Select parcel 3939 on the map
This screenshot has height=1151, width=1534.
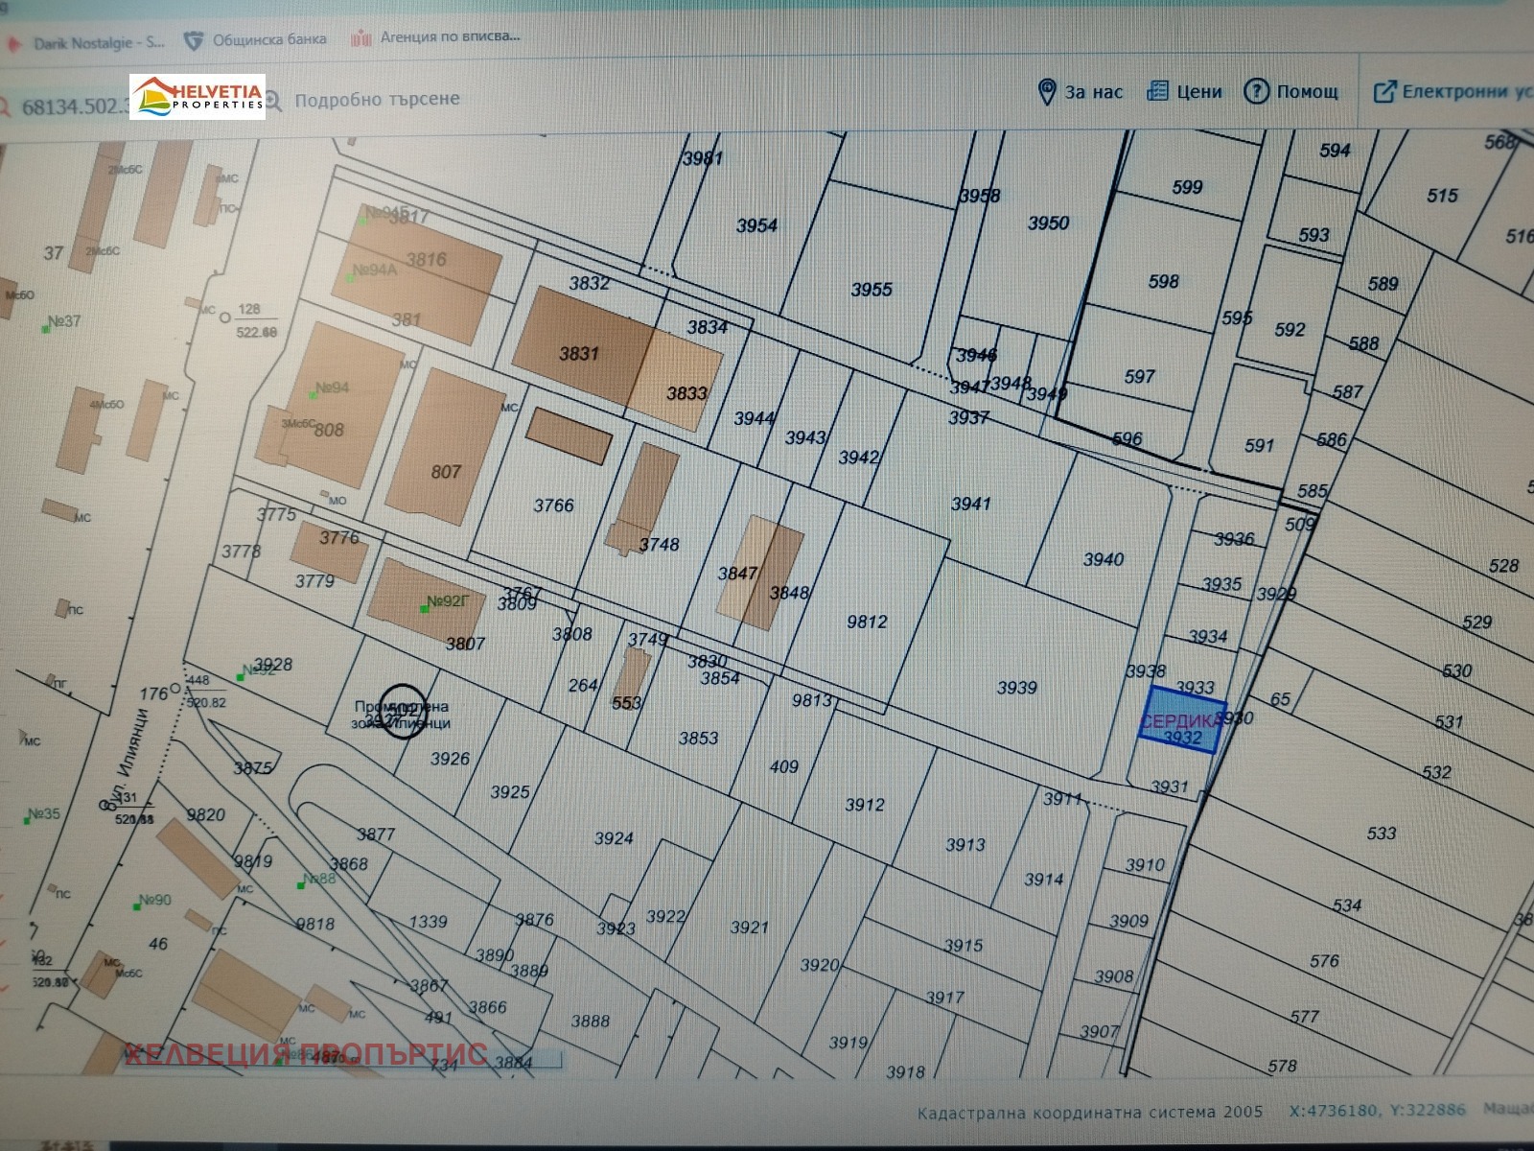click(x=1016, y=688)
